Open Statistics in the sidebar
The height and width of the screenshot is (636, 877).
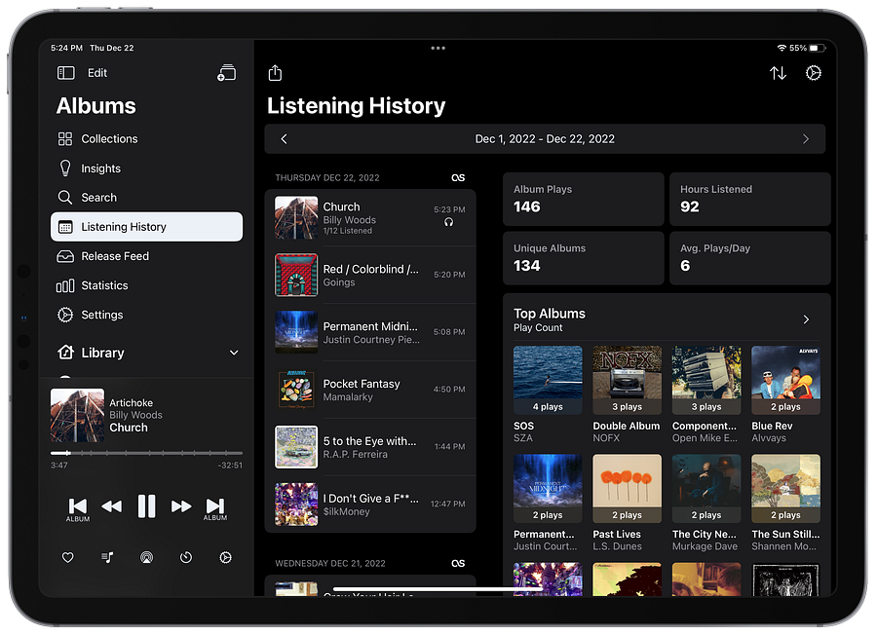(x=146, y=285)
